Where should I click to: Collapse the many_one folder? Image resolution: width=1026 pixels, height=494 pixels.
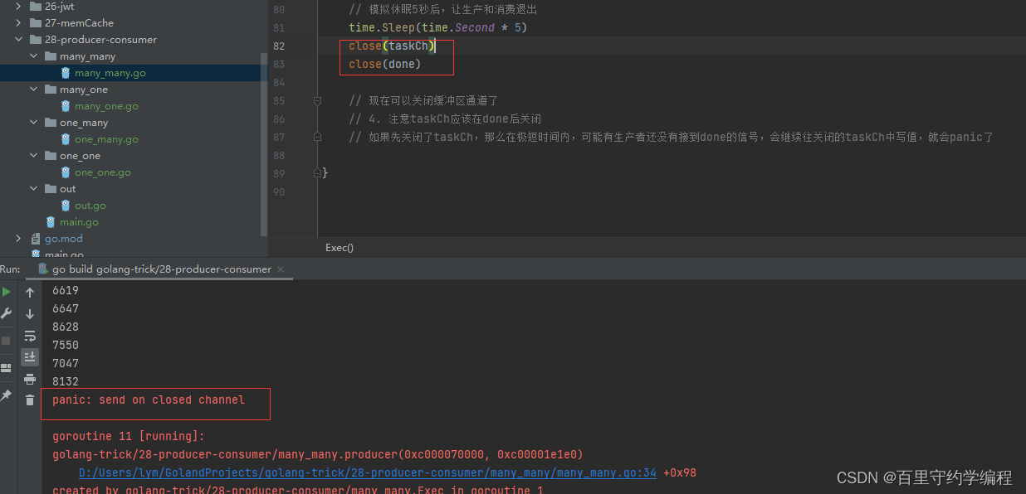pos(34,89)
